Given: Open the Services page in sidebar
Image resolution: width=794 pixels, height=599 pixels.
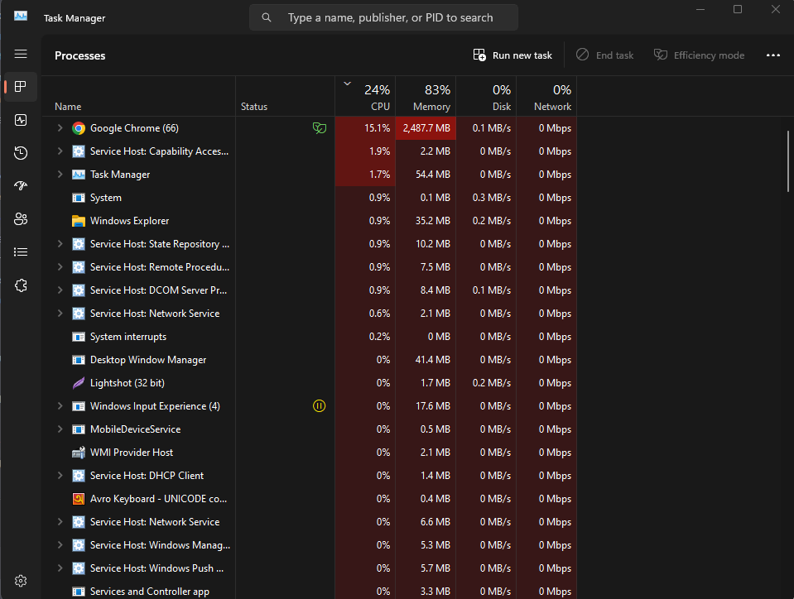Looking at the screenshot, I should click(21, 285).
